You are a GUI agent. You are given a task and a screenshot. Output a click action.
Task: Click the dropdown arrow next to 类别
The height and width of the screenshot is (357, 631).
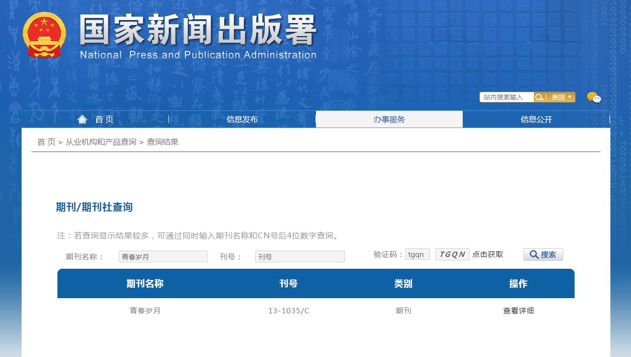(x=570, y=97)
